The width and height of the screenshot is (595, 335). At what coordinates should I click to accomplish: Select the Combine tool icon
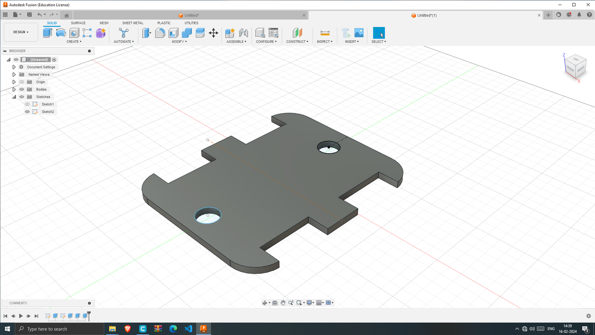pos(187,33)
